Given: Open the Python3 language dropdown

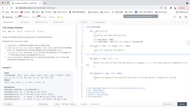Looking at the screenshot, I should pyautogui.click(x=85, y=22).
